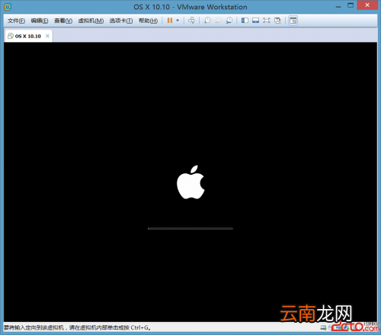The width and height of the screenshot is (381, 335).
Task: Select the OS X 10.10 tab
Action: coord(28,36)
